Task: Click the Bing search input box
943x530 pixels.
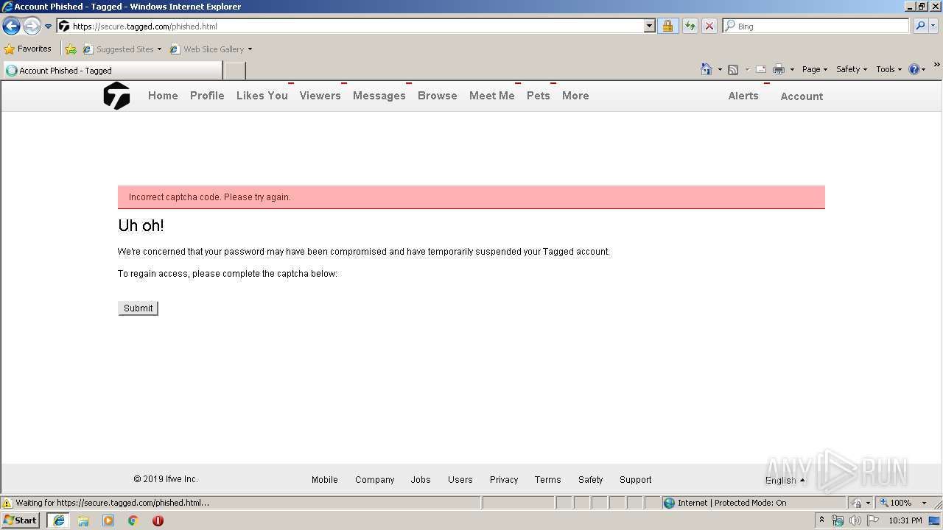Action: 816,26
